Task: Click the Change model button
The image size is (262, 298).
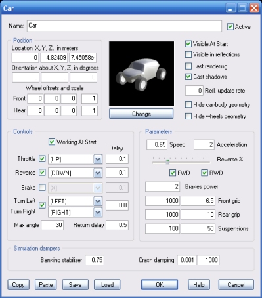Action: click(x=141, y=114)
